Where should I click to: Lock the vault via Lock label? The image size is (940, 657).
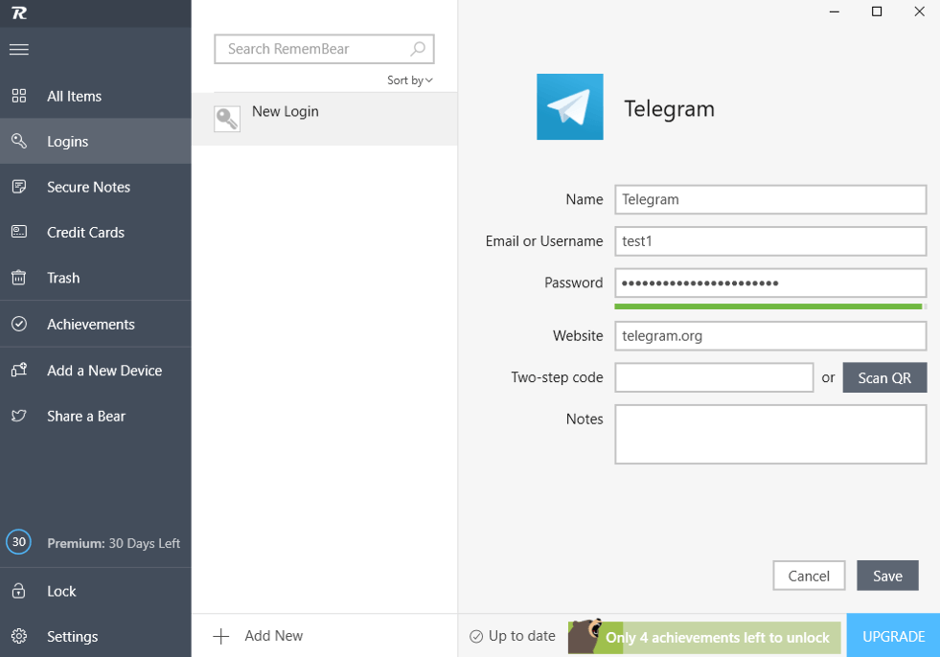(x=61, y=591)
